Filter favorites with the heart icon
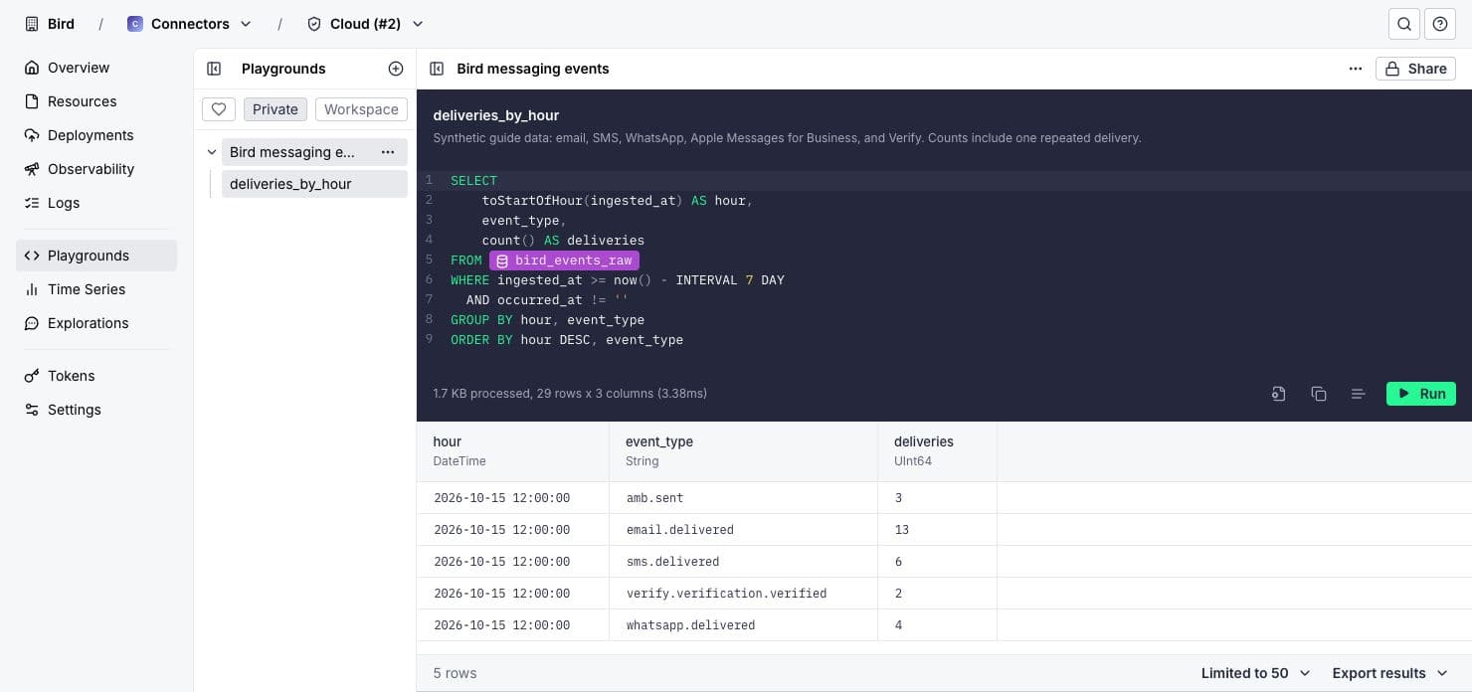 click(219, 109)
